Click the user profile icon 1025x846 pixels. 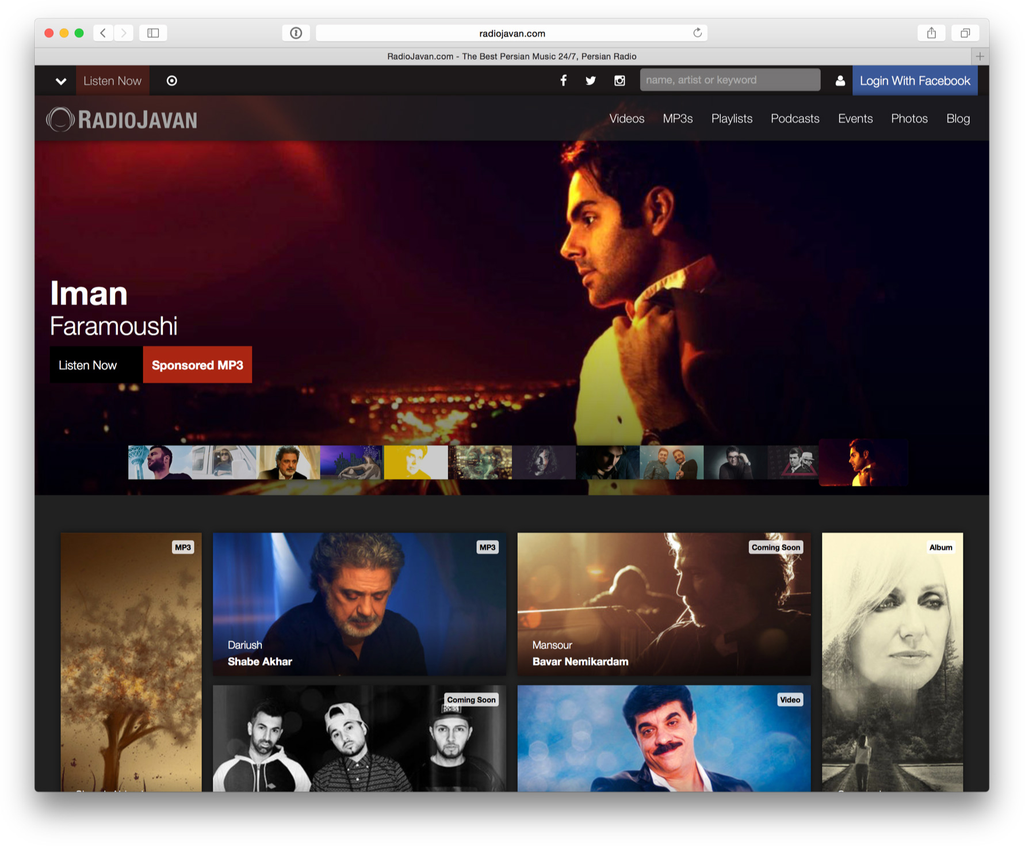point(840,81)
